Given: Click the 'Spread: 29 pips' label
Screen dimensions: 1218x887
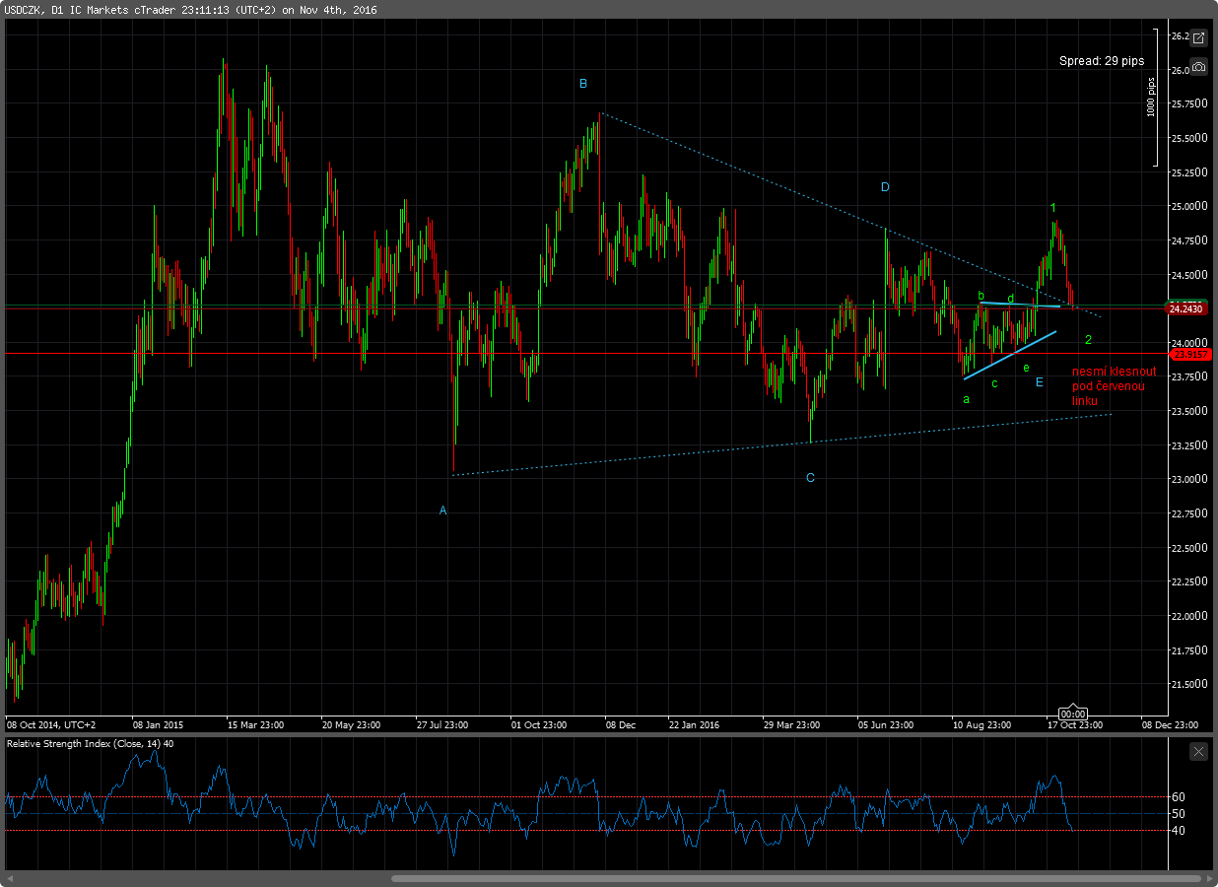Looking at the screenshot, I should click(x=1102, y=61).
